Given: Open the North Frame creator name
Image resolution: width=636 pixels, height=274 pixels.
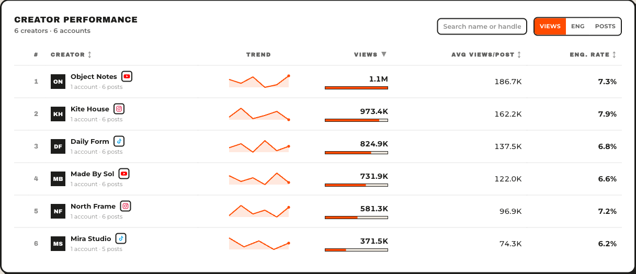Looking at the screenshot, I should tap(93, 207).
